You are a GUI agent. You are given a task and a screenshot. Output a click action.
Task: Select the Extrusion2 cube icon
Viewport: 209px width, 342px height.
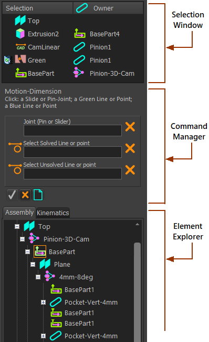pos(20,34)
